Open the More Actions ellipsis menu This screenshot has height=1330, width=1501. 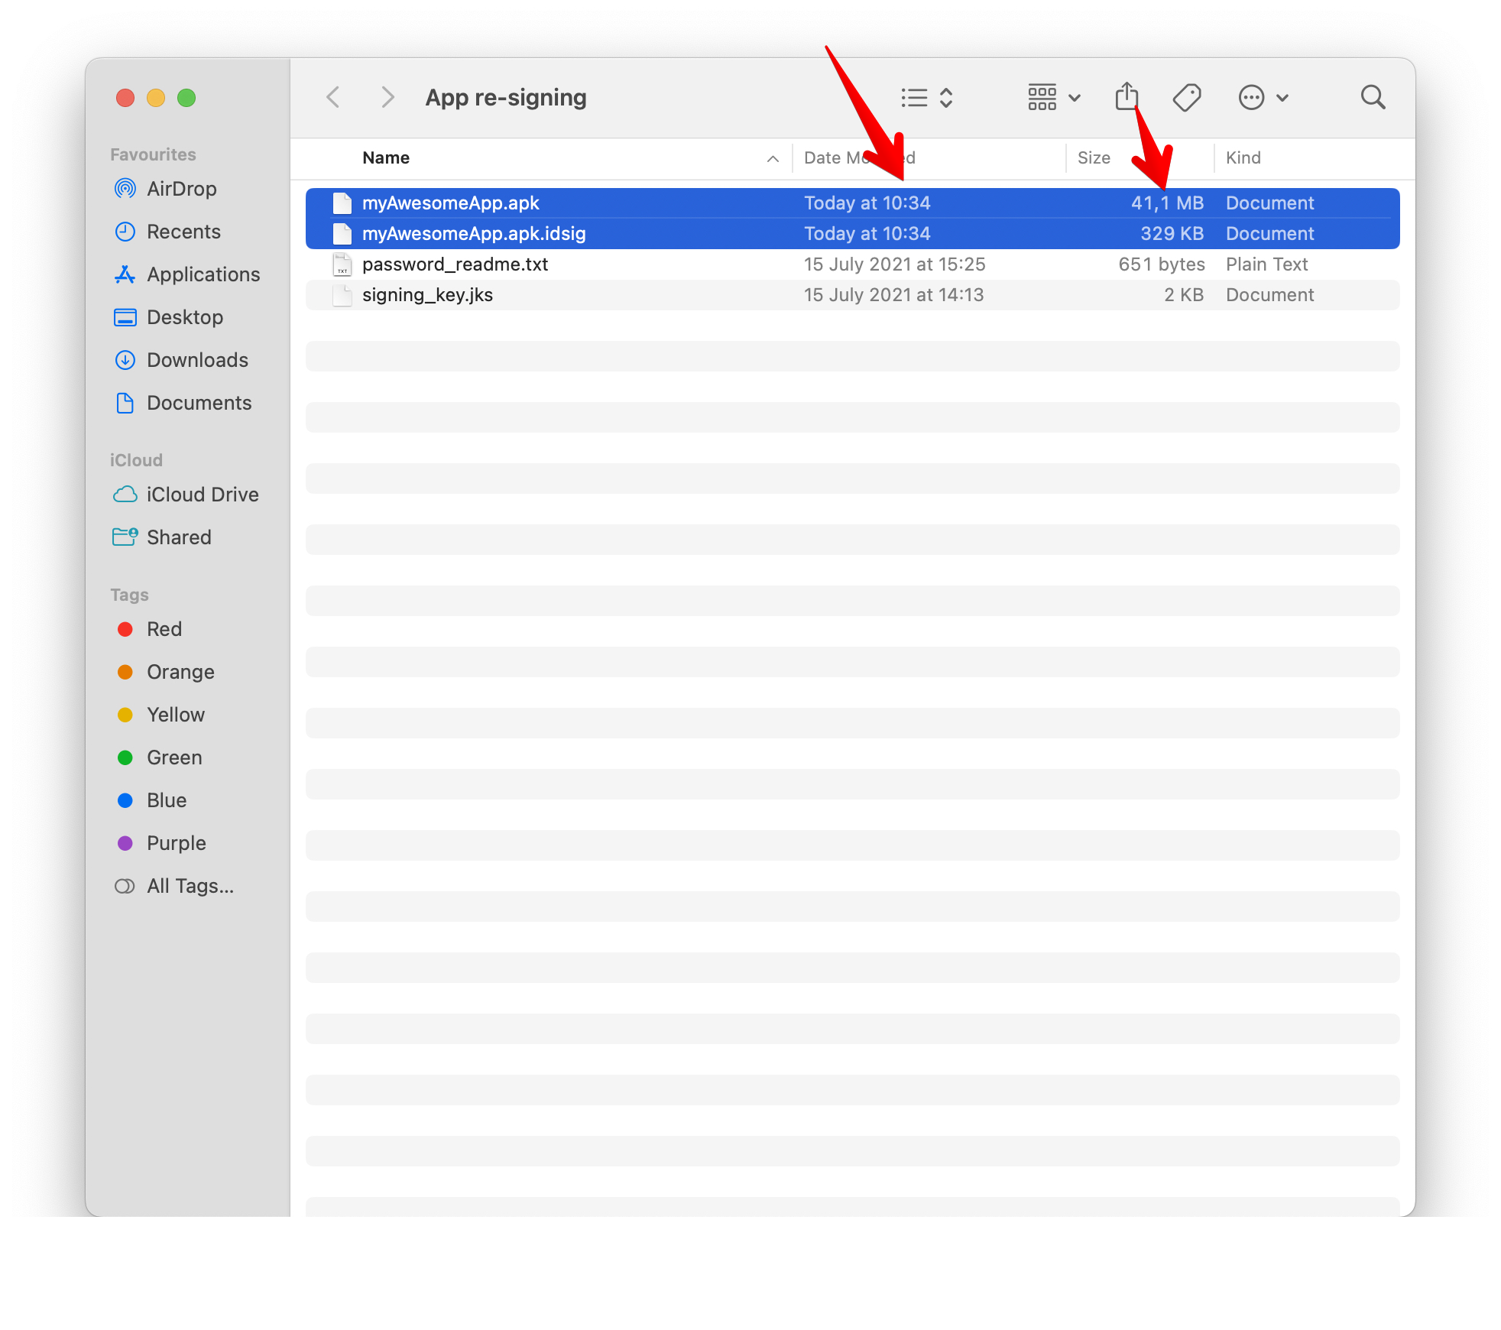pos(1263,97)
